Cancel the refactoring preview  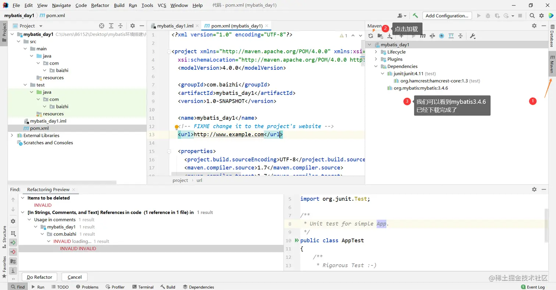pos(74,277)
